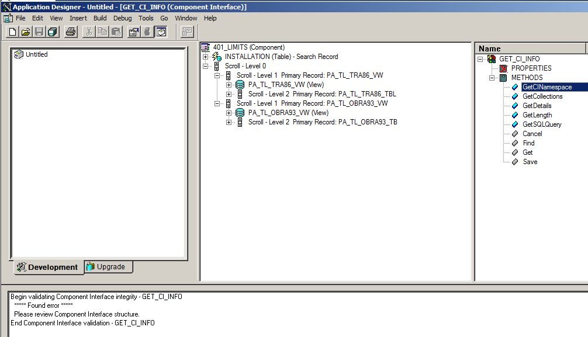The height and width of the screenshot is (337, 588).
Task: Collapse the GET_CI_INFO tree root
Action: click(480, 59)
